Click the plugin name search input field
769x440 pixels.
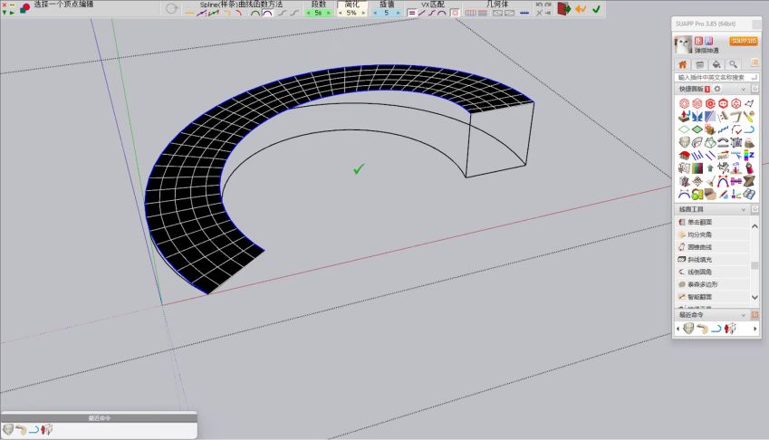[716, 78]
